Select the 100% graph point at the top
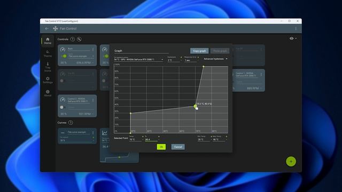 pos(203,66)
